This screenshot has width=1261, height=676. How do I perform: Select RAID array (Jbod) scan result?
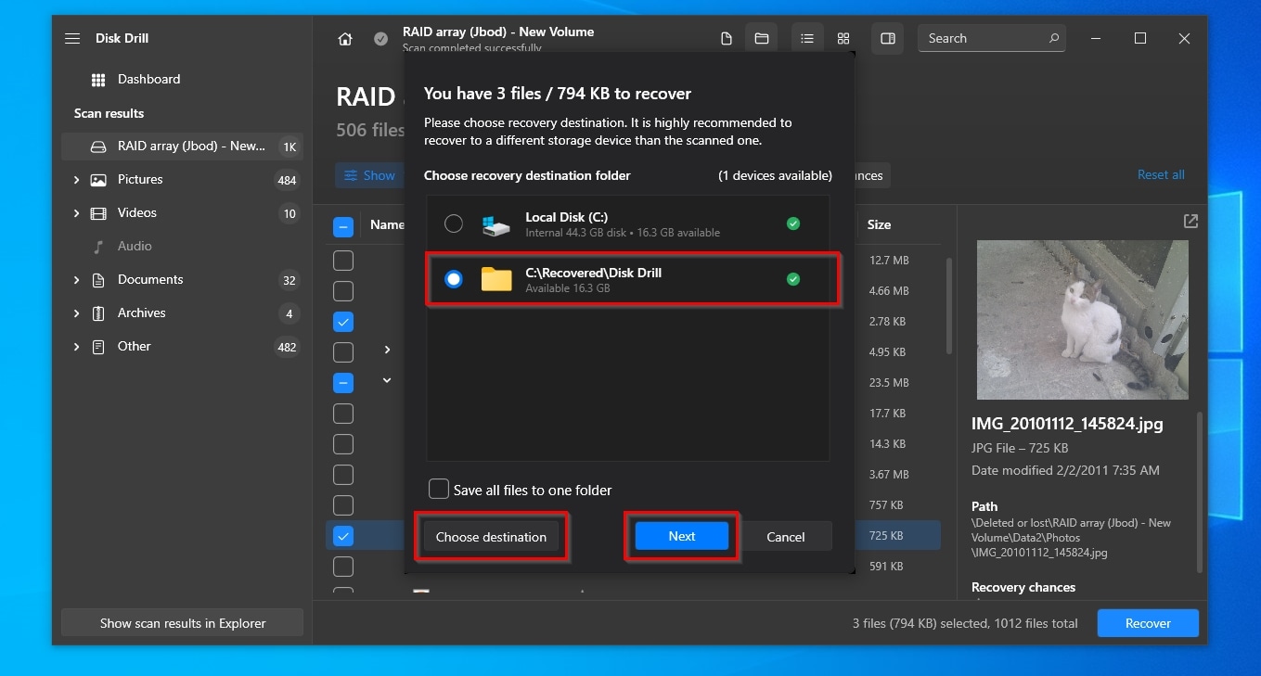coord(190,147)
